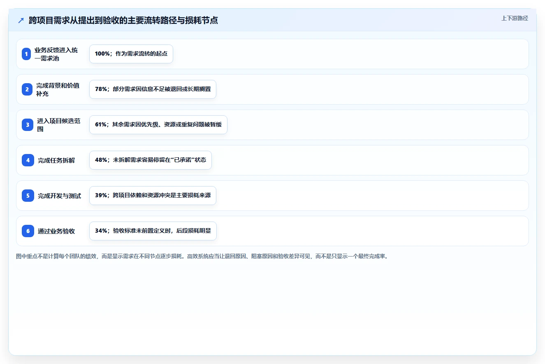Click the step 3 number badge
Screen dimensions: 545x364
[28, 125]
